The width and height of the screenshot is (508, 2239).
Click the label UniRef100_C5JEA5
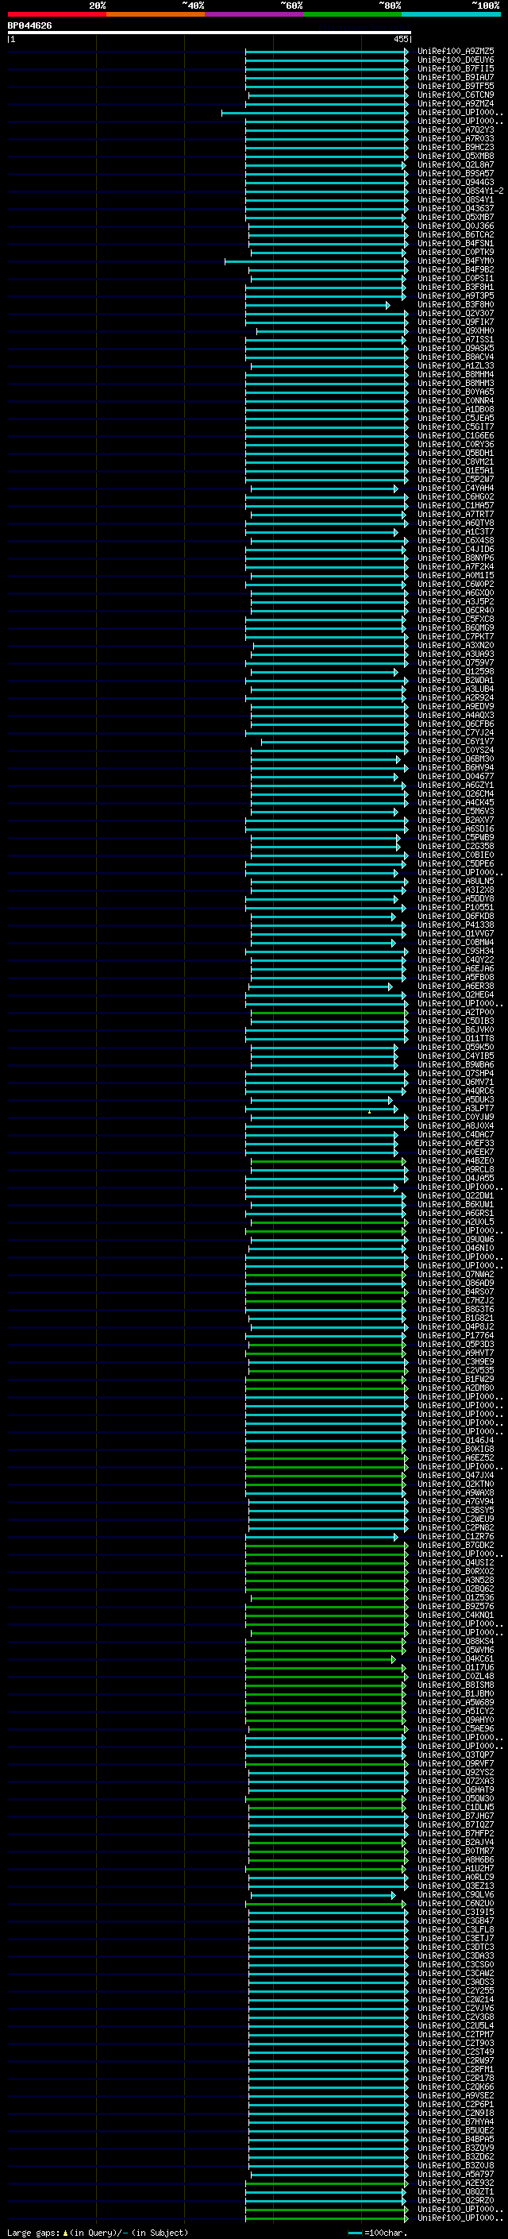456,418
